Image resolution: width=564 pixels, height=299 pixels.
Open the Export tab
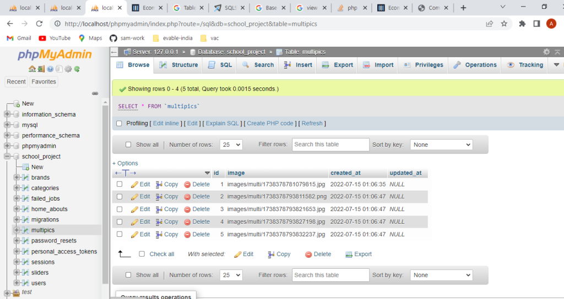[x=337, y=65]
